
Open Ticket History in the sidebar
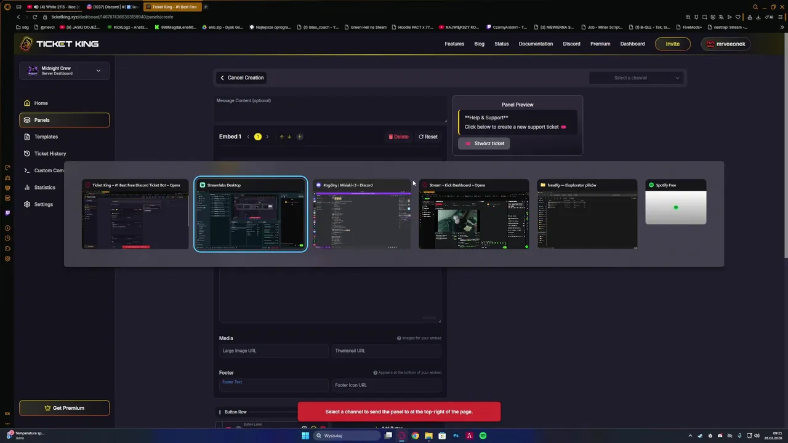click(x=64, y=154)
